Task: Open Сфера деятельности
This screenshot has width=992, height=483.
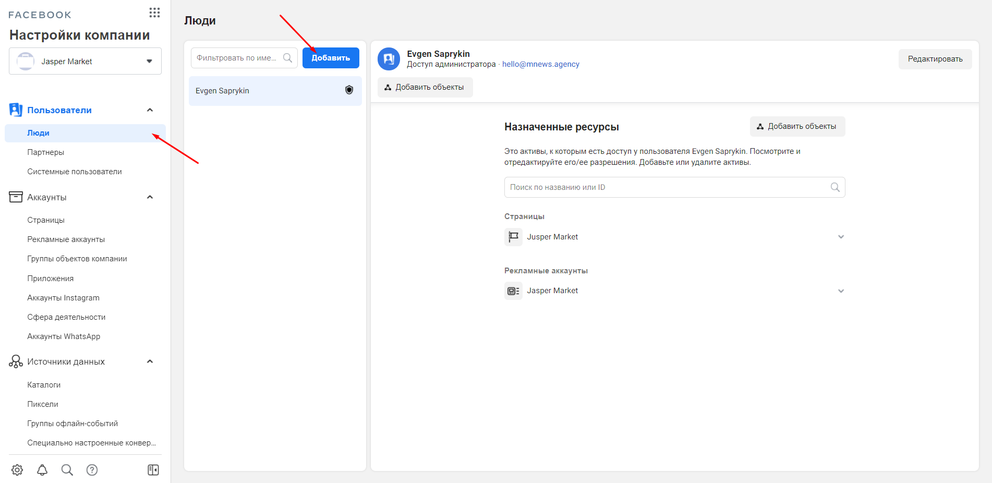Action: click(66, 317)
